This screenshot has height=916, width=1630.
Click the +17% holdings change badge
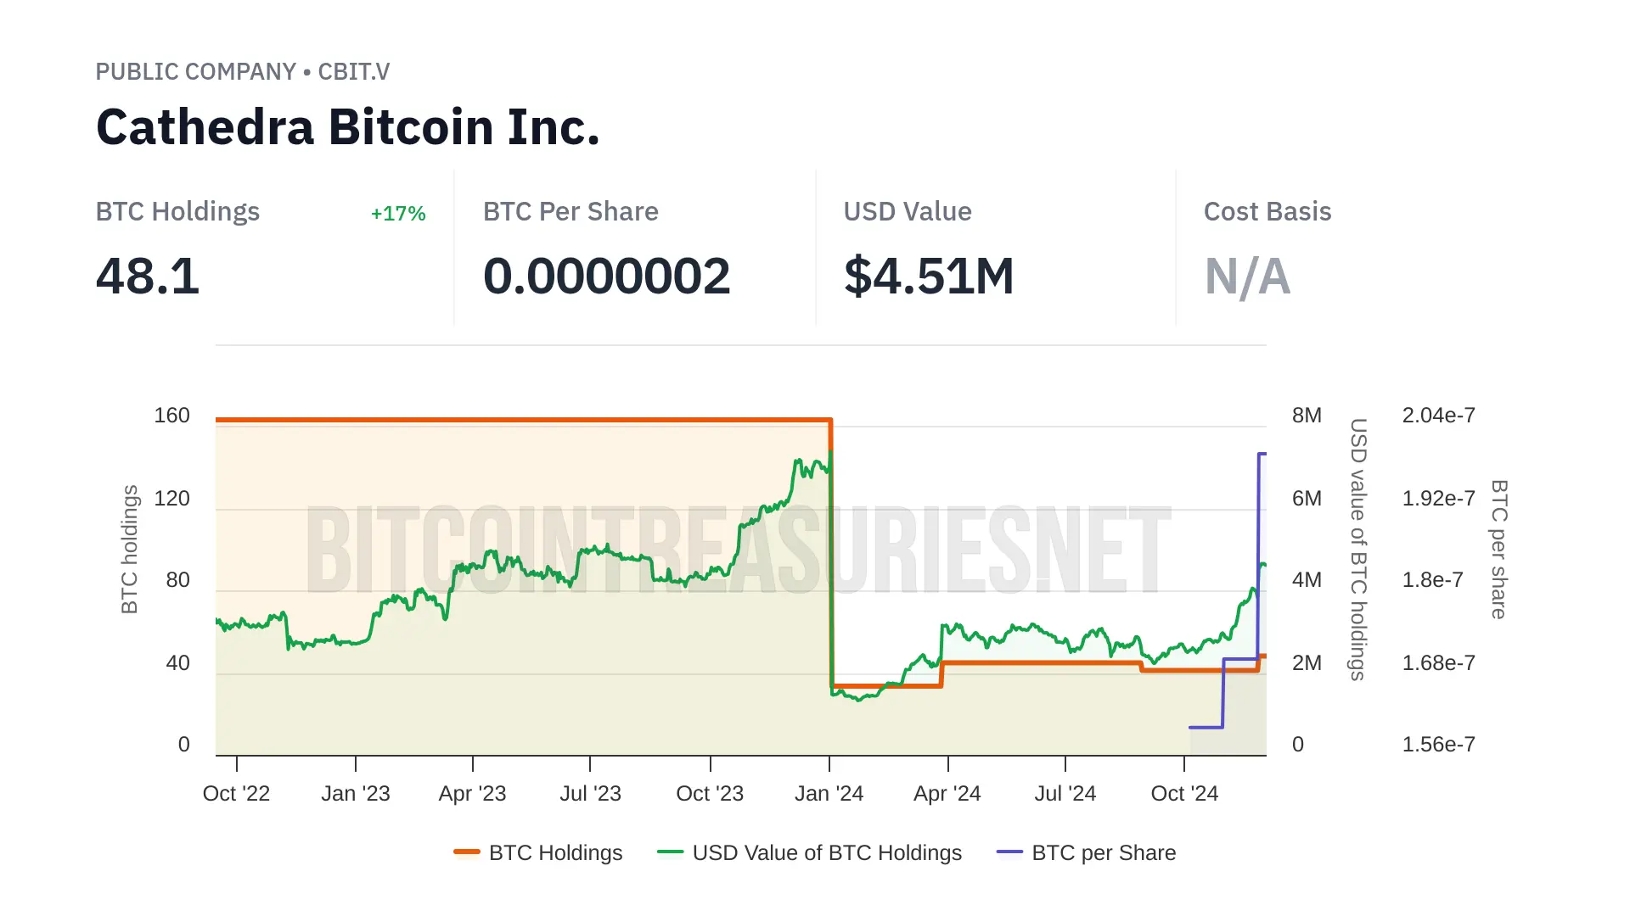point(398,214)
